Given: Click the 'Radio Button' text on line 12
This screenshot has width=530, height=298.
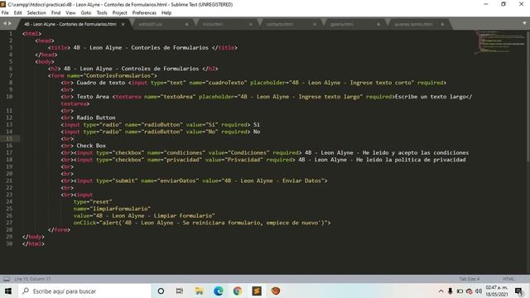Looking at the screenshot, I should [x=96, y=118].
